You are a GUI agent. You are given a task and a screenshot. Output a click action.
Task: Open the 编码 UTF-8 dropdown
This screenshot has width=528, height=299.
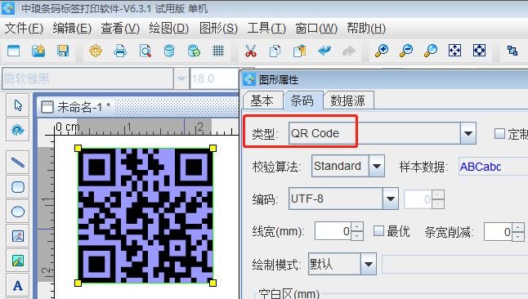[x=391, y=199]
